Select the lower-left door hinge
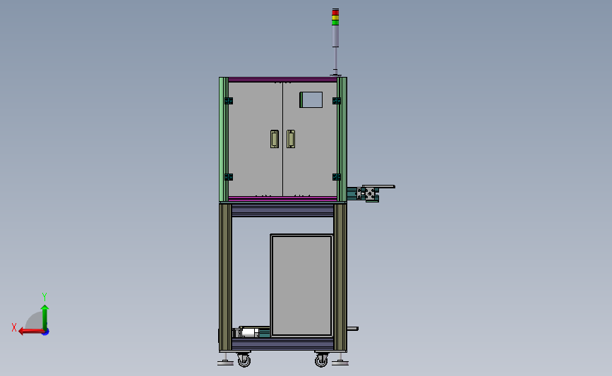The width and height of the screenshot is (612, 376). 229,177
